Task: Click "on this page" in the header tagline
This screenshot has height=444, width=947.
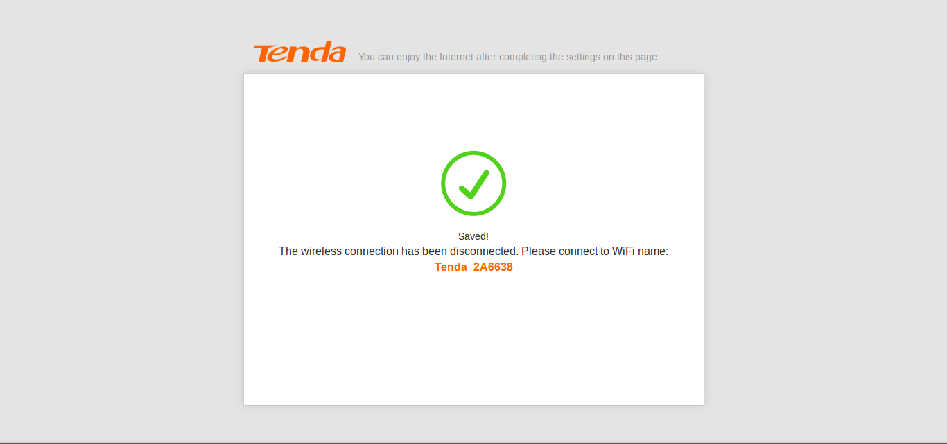Action: pyautogui.click(x=631, y=57)
